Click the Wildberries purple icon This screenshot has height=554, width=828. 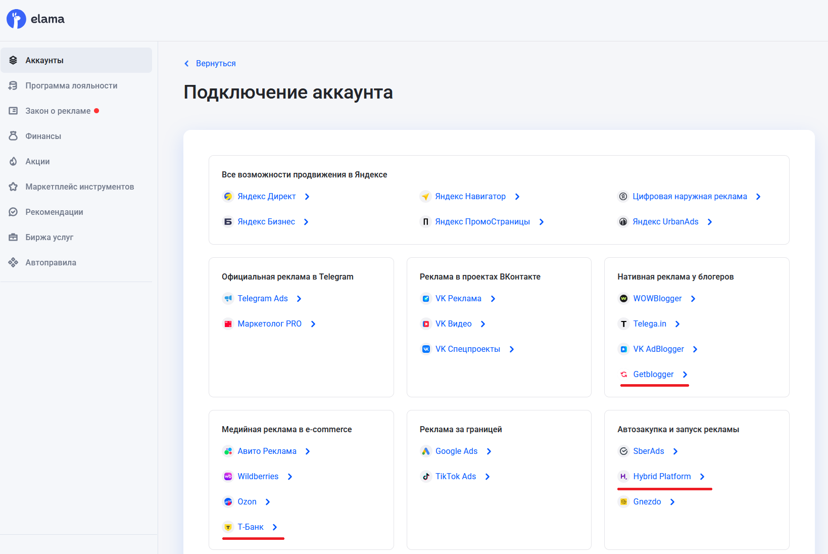228,477
